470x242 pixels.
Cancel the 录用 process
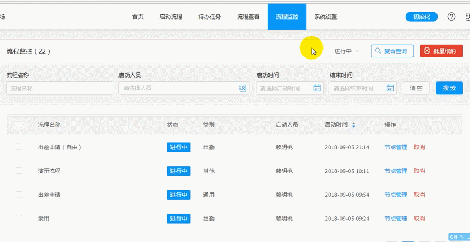point(419,219)
